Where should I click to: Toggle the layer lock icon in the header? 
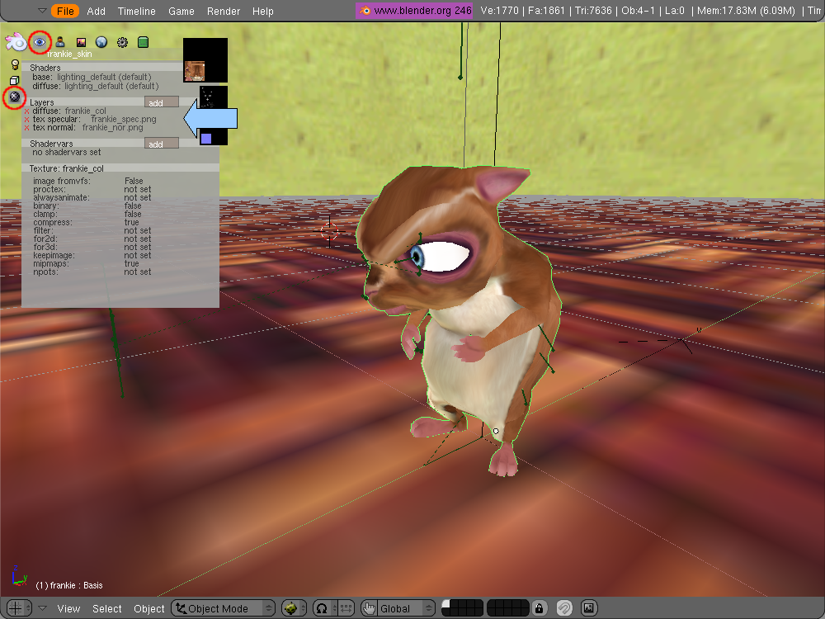tap(539, 608)
